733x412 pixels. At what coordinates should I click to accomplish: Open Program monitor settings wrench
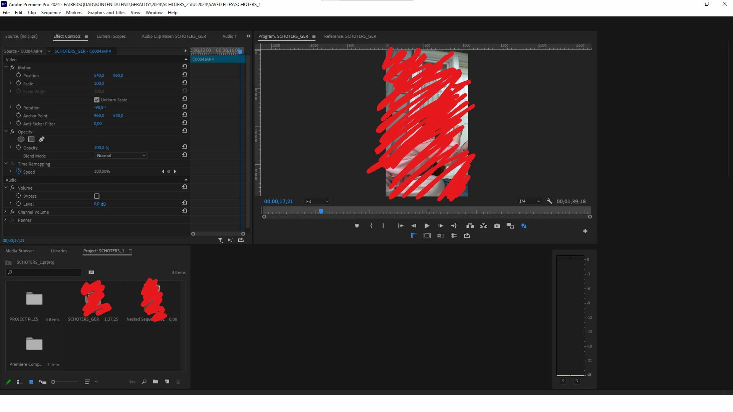549,201
